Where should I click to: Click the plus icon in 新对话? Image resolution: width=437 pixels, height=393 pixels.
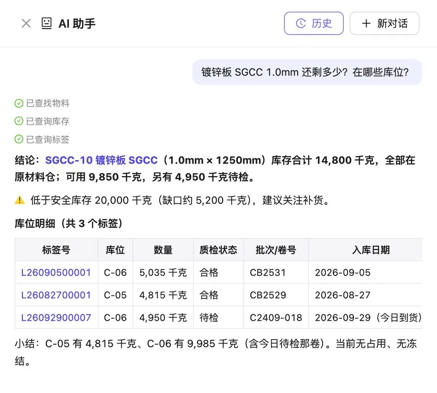point(366,23)
